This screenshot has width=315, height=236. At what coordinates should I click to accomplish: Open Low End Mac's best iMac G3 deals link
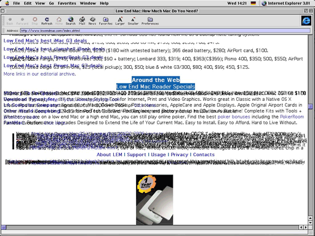(45, 41)
